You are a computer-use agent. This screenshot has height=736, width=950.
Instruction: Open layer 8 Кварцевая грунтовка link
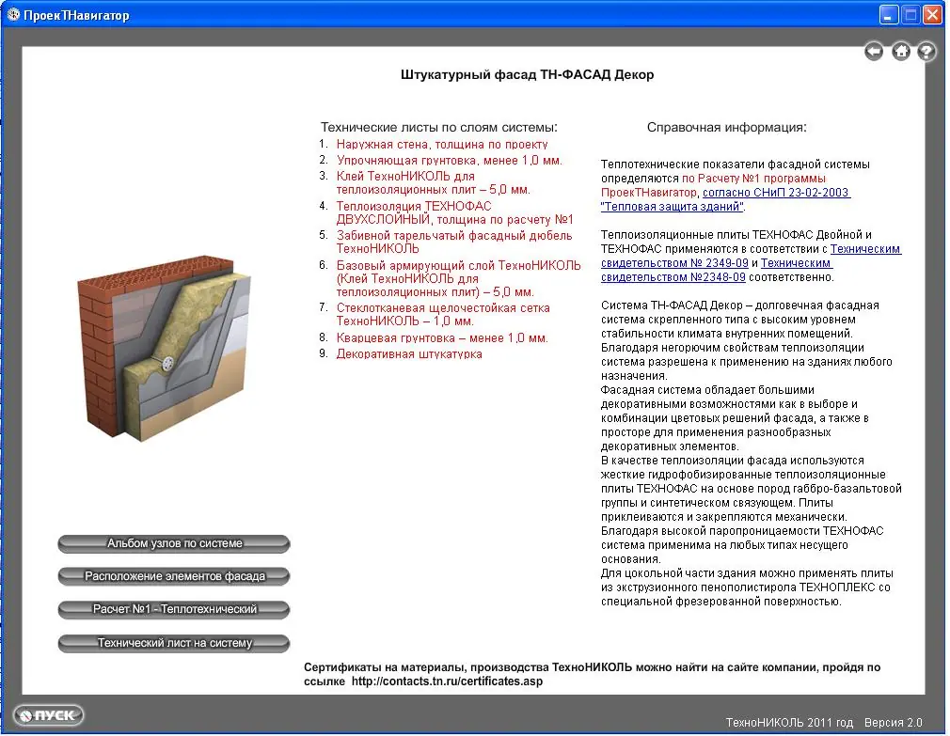pos(442,337)
